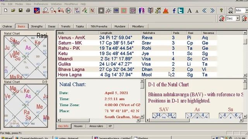Screen dimensions: 248x139
Task: Click the Om symbol toolbar icon
Action: click(x=158, y=10)
